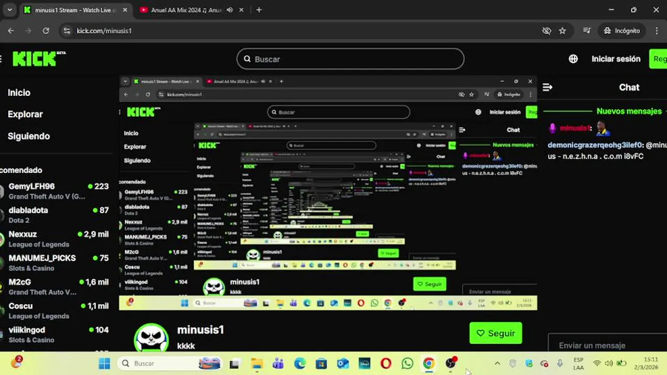
Task: Open viikingod recommended channel
Action: tap(55, 334)
